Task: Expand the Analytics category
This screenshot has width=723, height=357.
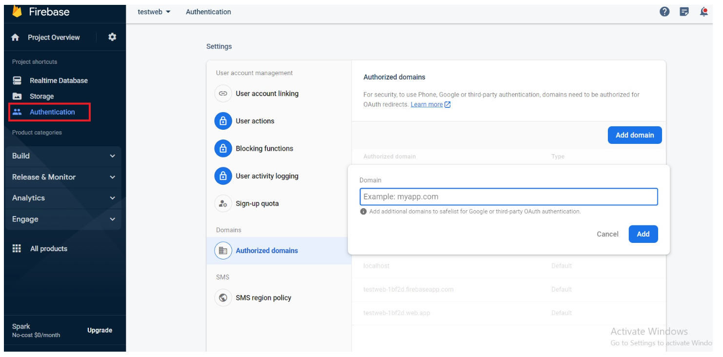Action: point(63,198)
